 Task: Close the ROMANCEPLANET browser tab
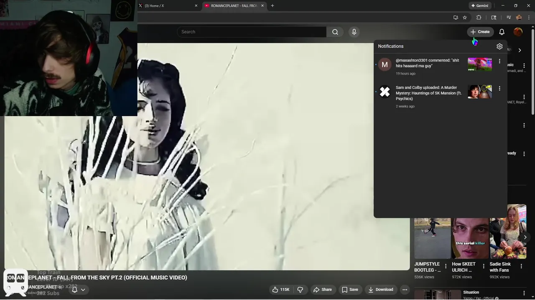click(x=262, y=6)
